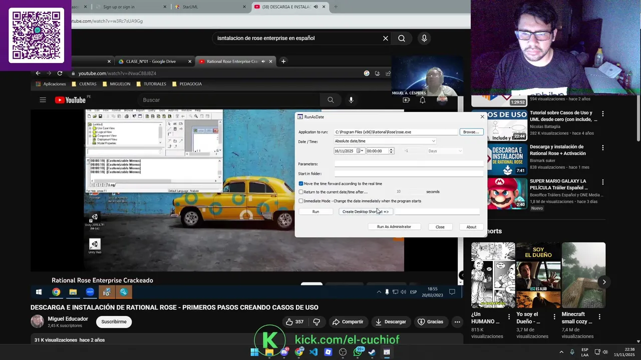The width and height of the screenshot is (641, 360).
Task: Click the 'Application to run' path field
Action: coord(396,132)
